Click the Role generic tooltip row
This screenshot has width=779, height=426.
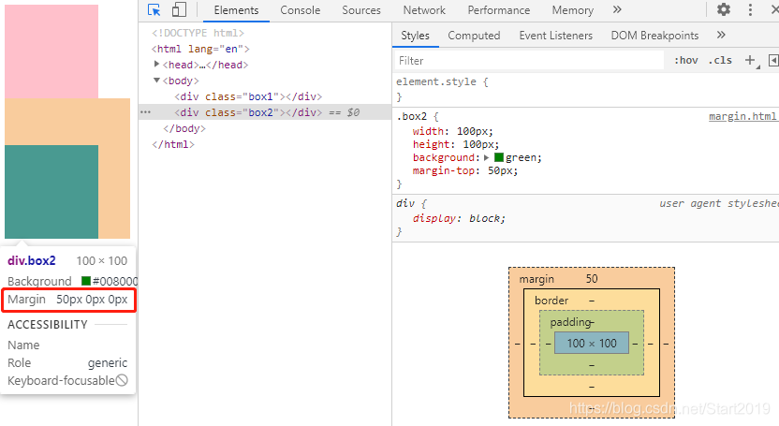[67, 363]
